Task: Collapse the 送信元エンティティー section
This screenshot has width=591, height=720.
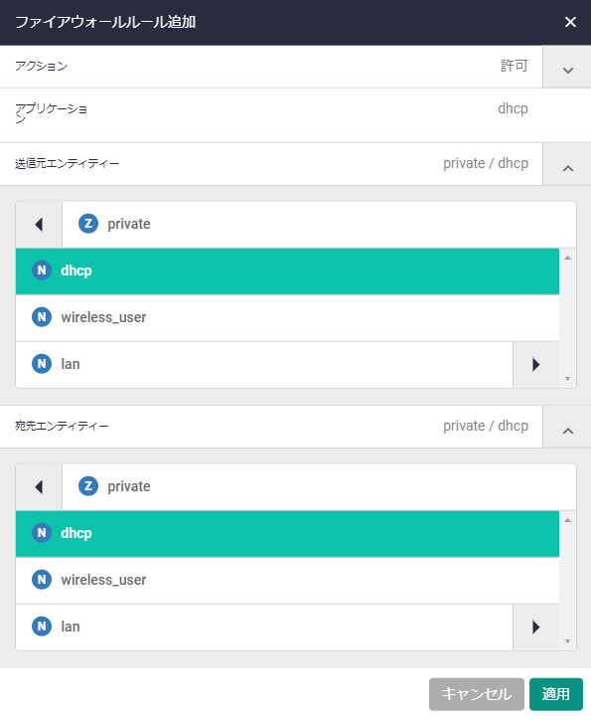Action: coord(567,164)
